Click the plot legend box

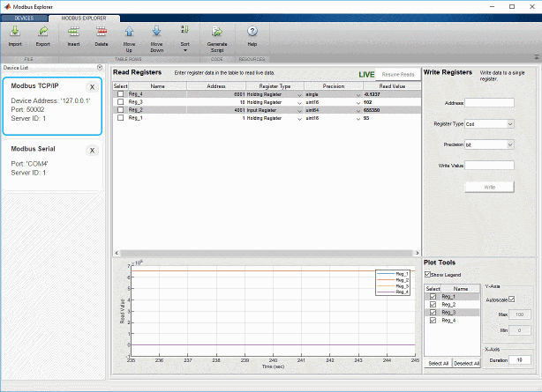[x=393, y=283]
